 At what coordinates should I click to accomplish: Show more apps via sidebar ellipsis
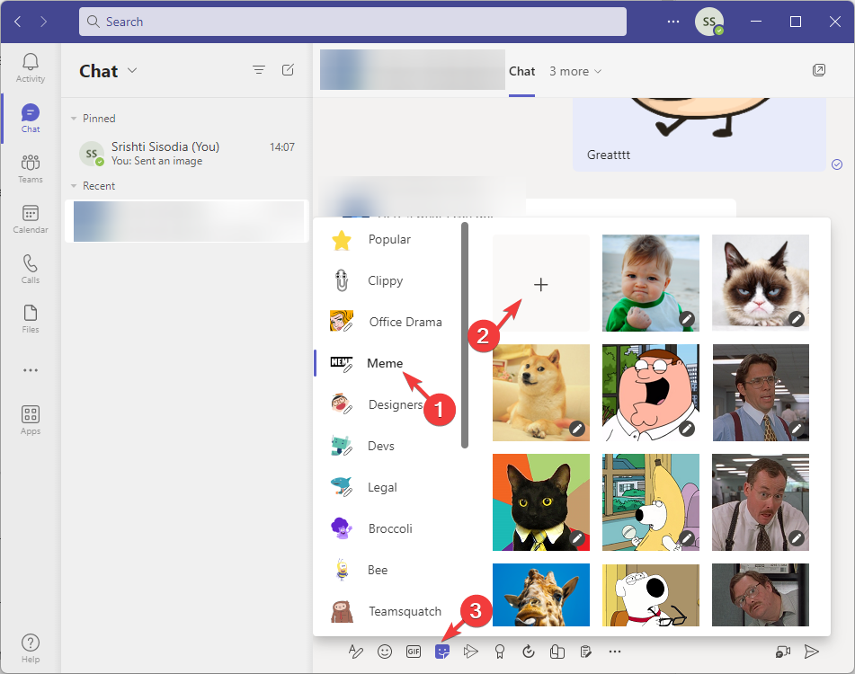[31, 370]
